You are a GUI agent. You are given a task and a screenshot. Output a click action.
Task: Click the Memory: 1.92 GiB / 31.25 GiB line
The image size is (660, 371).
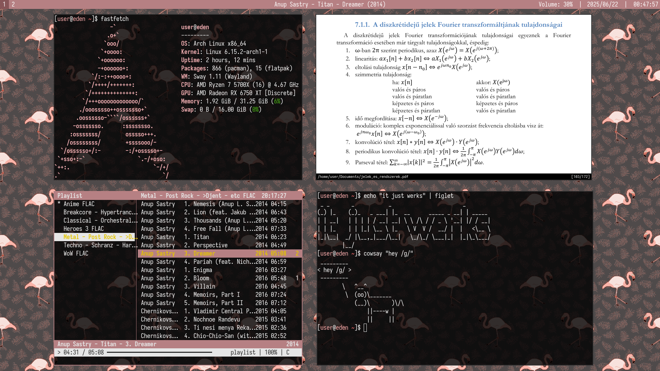tap(232, 101)
